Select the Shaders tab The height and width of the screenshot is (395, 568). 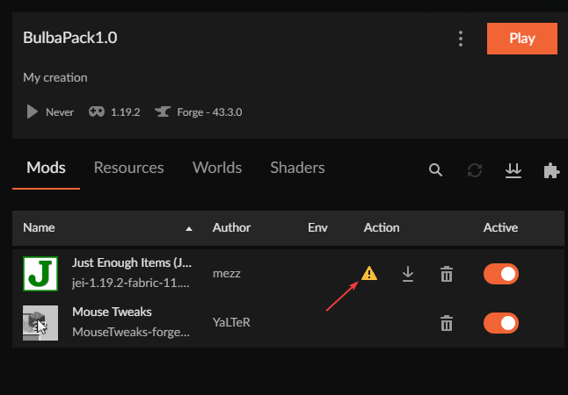297,168
